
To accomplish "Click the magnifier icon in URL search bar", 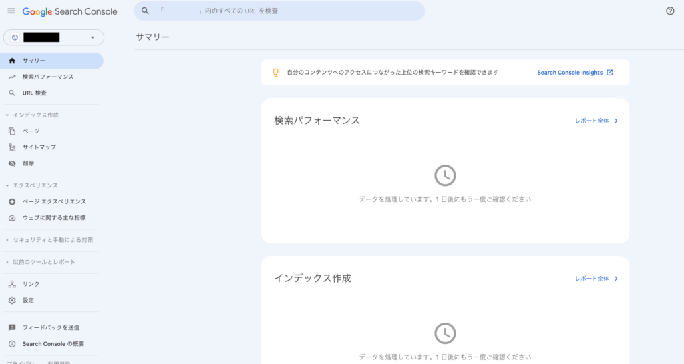I will tap(145, 11).
